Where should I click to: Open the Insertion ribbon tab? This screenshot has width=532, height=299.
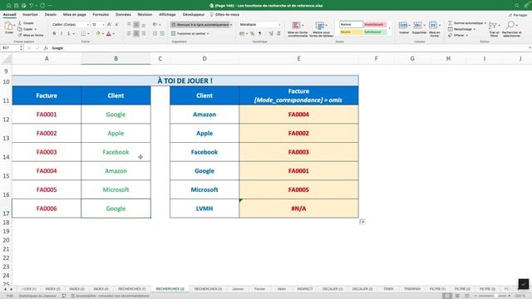coord(30,15)
